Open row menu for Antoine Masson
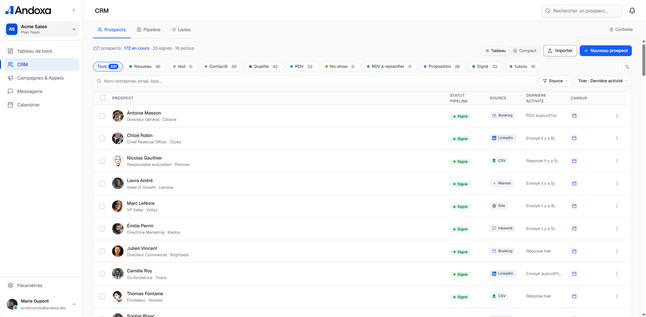The height and width of the screenshot is (317, 646). click(617, 116)
